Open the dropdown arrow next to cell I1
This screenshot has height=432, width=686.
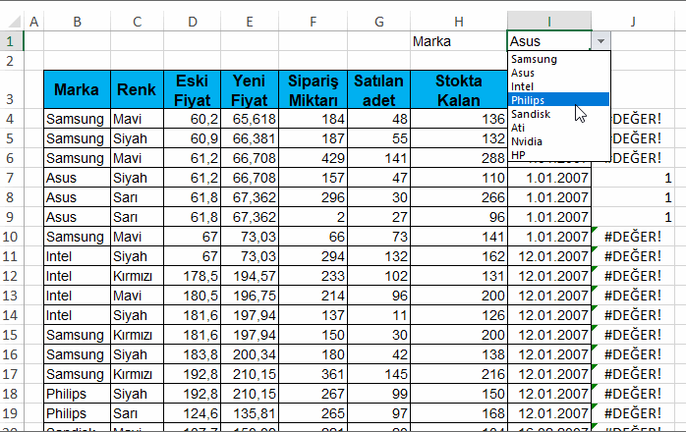[x=600, y=41]
